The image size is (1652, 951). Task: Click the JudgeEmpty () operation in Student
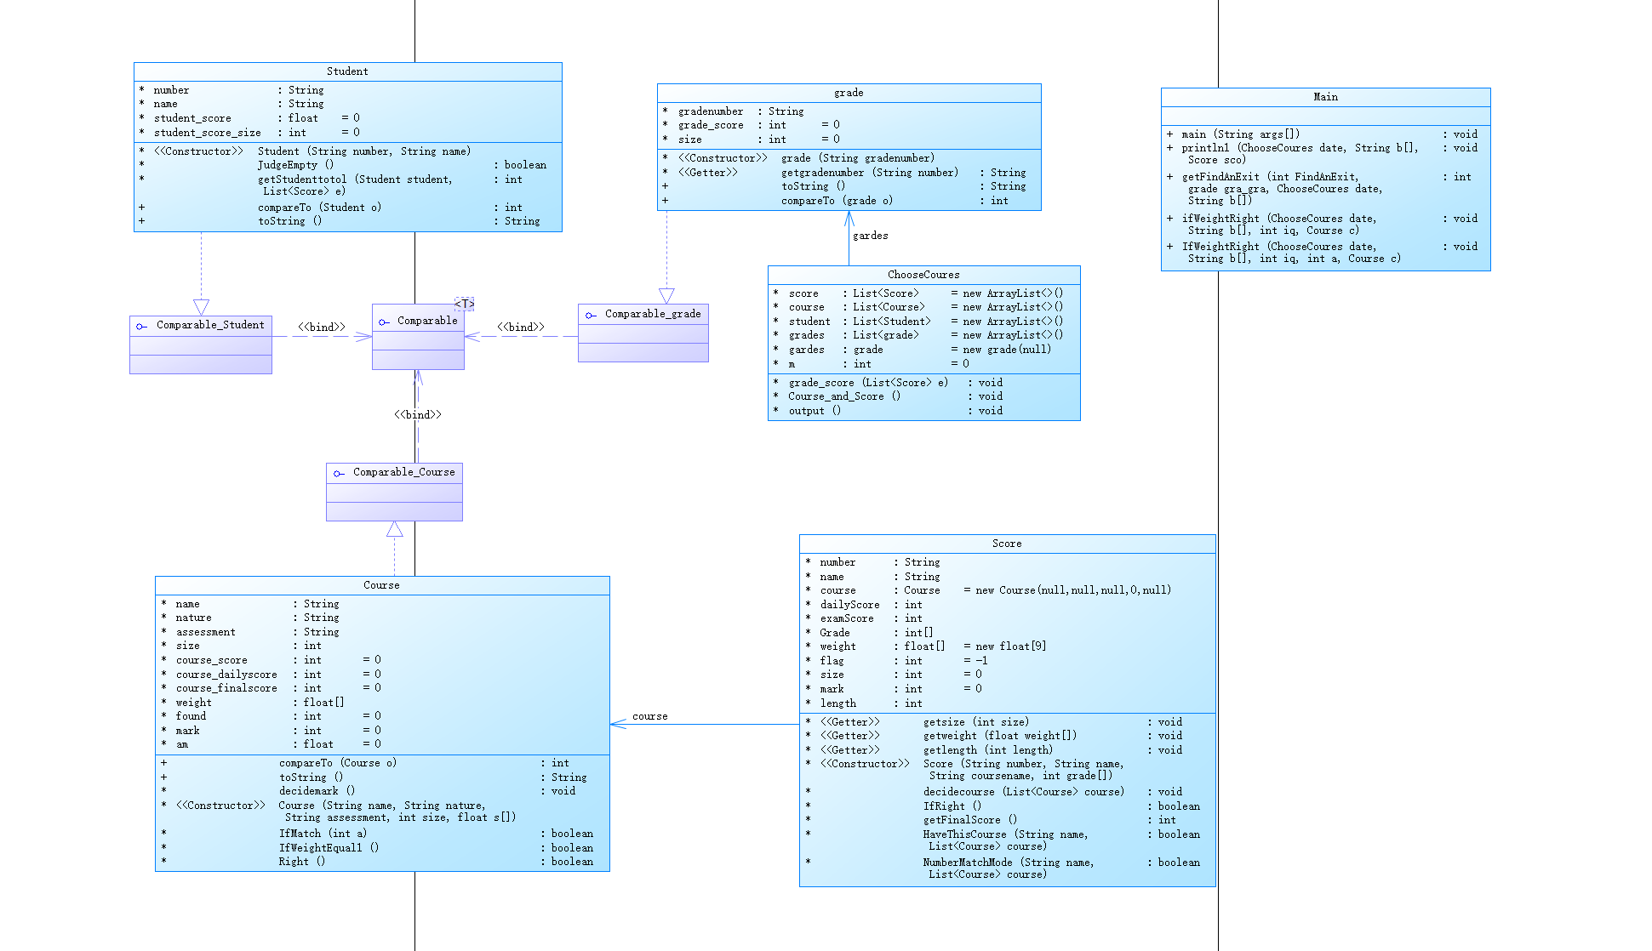[295, 165]
